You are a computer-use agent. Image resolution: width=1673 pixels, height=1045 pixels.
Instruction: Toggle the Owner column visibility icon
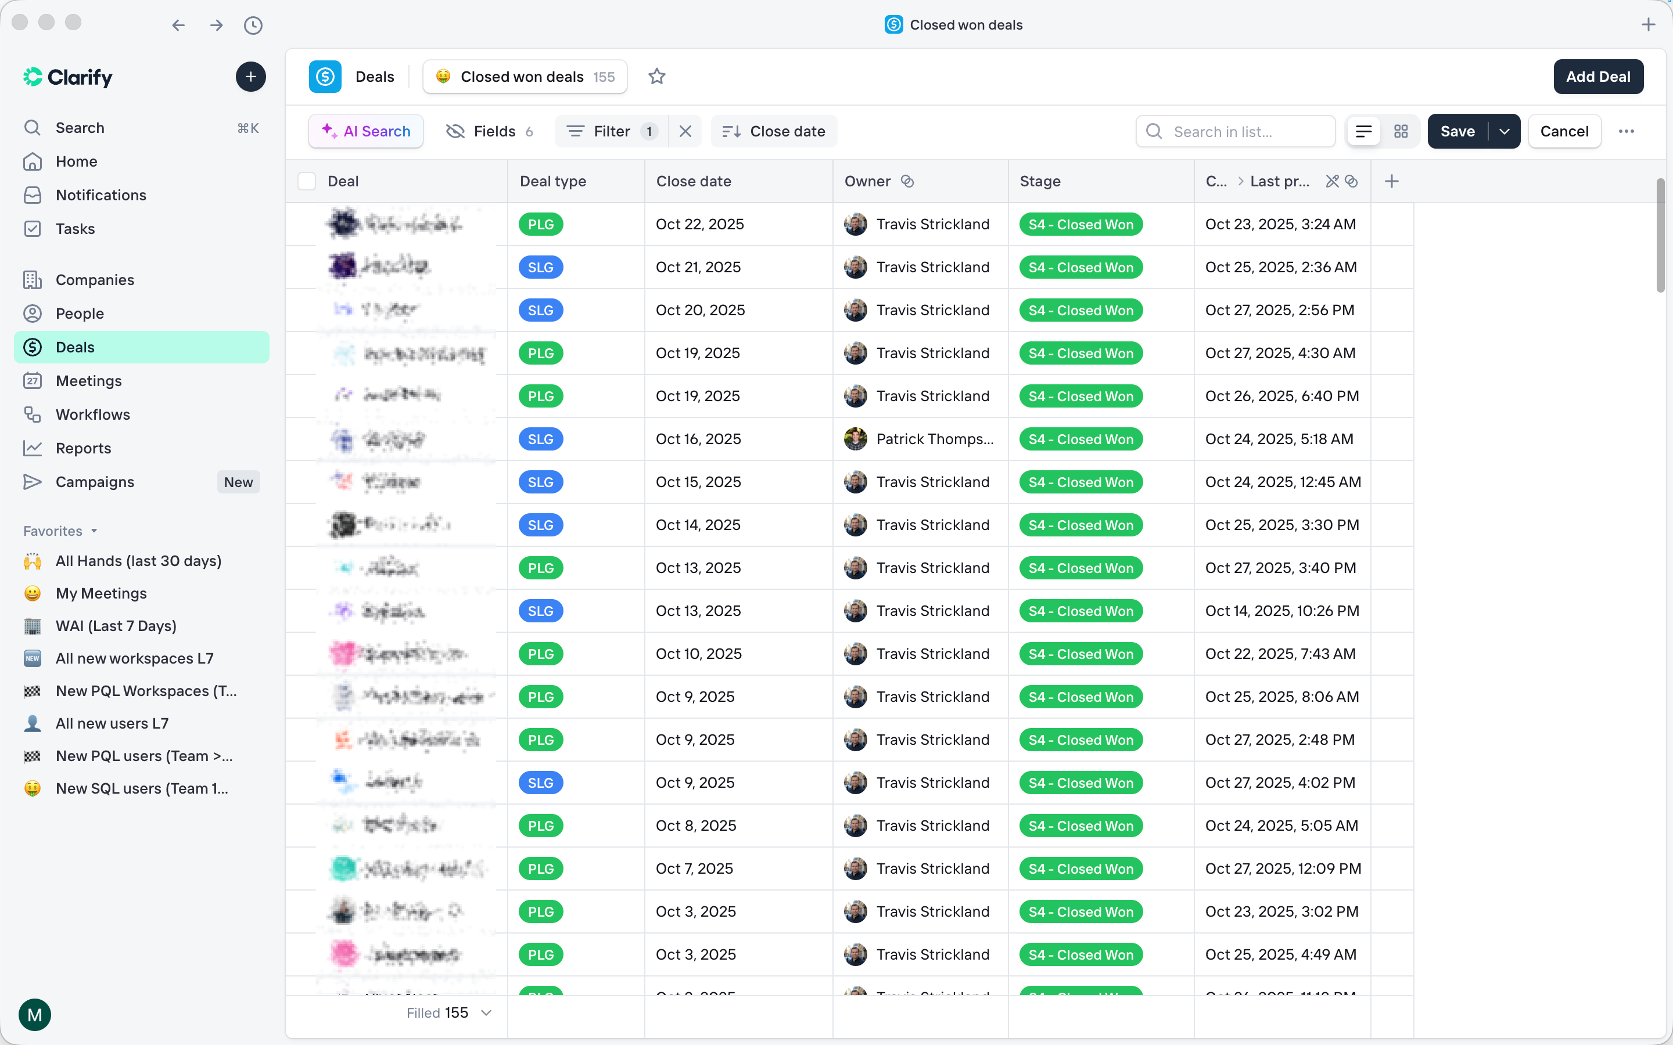point(908,181)
